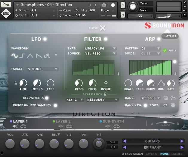188x157 pixels.
Task: Save arp bank with the disk icon
Action: 166,98
